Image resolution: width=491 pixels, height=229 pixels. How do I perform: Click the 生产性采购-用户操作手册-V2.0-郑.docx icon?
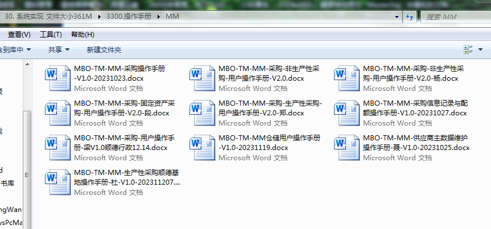tap(203, 110)
